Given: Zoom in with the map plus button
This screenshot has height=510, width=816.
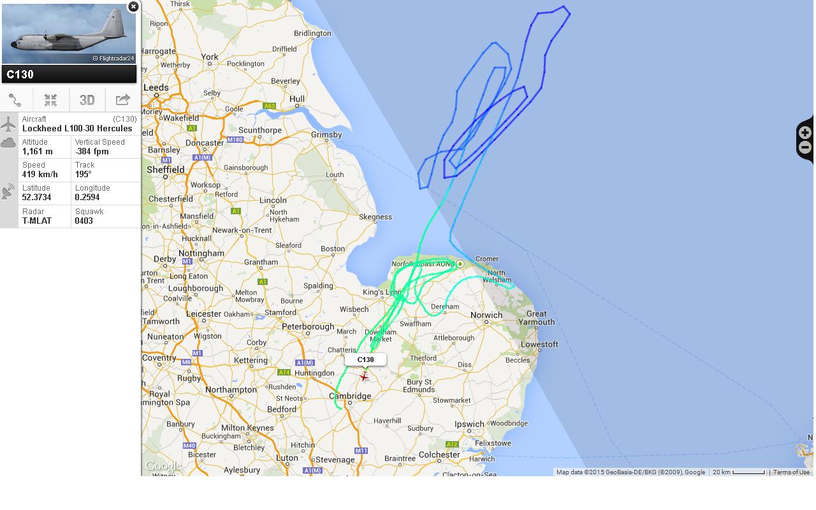Looking at the screenshot, I should pos(805,133).
